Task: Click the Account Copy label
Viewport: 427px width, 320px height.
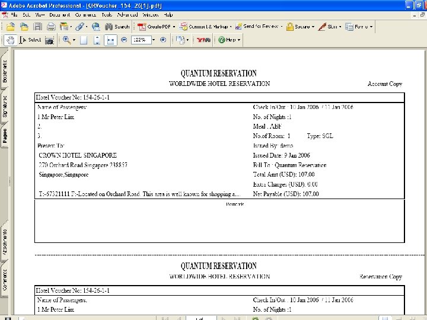Action: (x=385, y=84)
